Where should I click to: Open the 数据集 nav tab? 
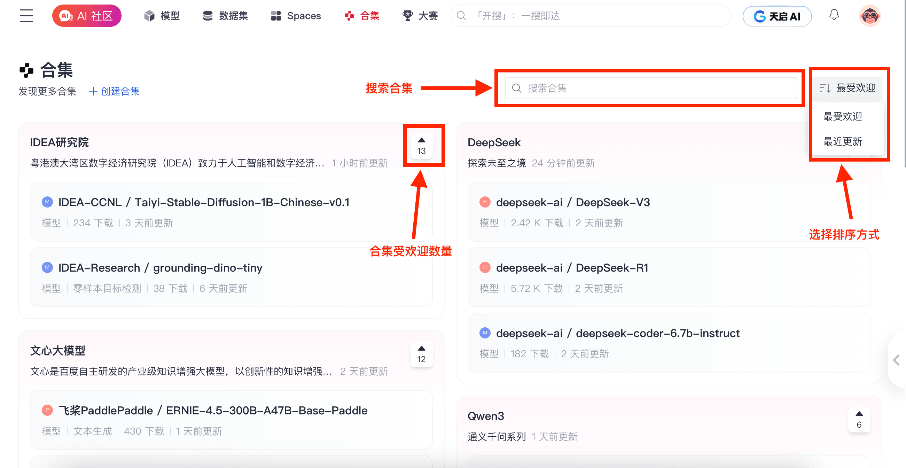point(225,16)
